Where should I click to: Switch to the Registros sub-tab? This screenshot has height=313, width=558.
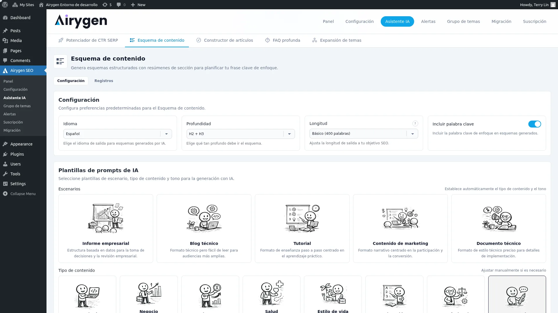pos(104,81)
